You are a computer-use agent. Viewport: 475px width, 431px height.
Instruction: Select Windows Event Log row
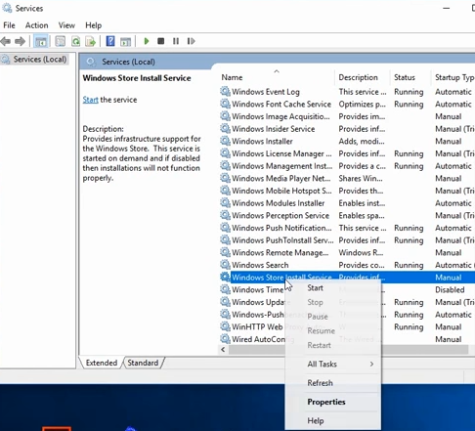pos(347,92)
